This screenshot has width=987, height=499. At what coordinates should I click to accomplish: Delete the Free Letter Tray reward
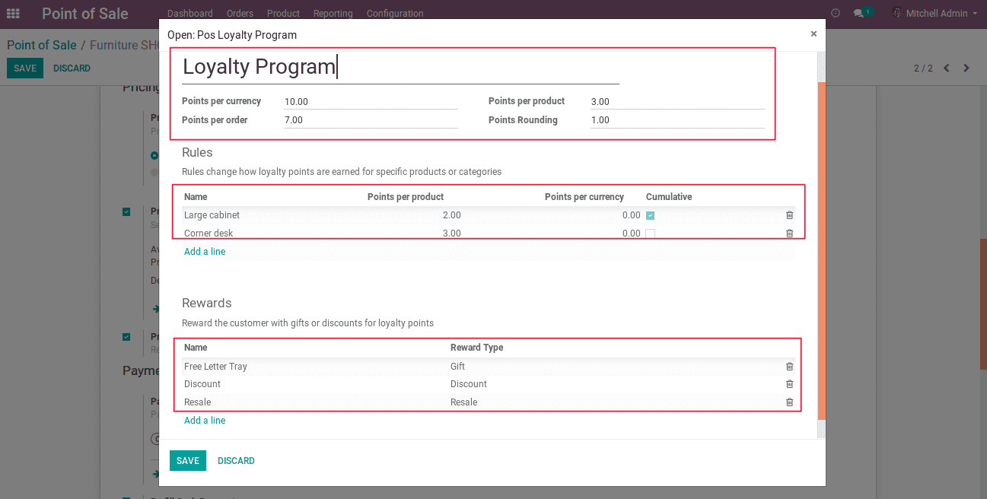789,366
